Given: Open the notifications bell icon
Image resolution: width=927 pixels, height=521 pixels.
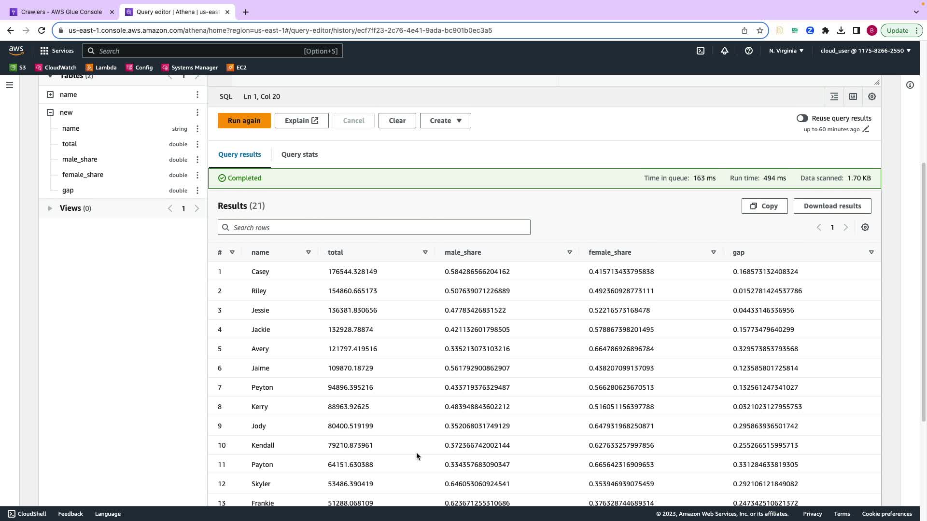Looking at the screenshot, I should tap(724, 51).
